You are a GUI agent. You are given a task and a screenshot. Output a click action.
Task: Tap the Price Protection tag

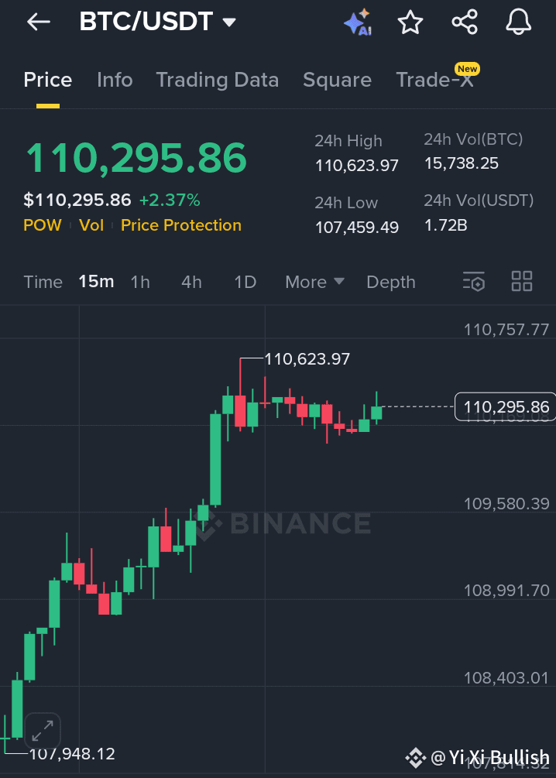181,225
